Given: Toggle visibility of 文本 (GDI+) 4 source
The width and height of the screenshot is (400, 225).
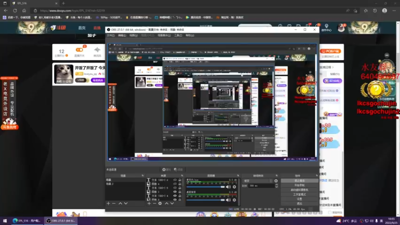Looking at the screenshot, I should point(174,195).
